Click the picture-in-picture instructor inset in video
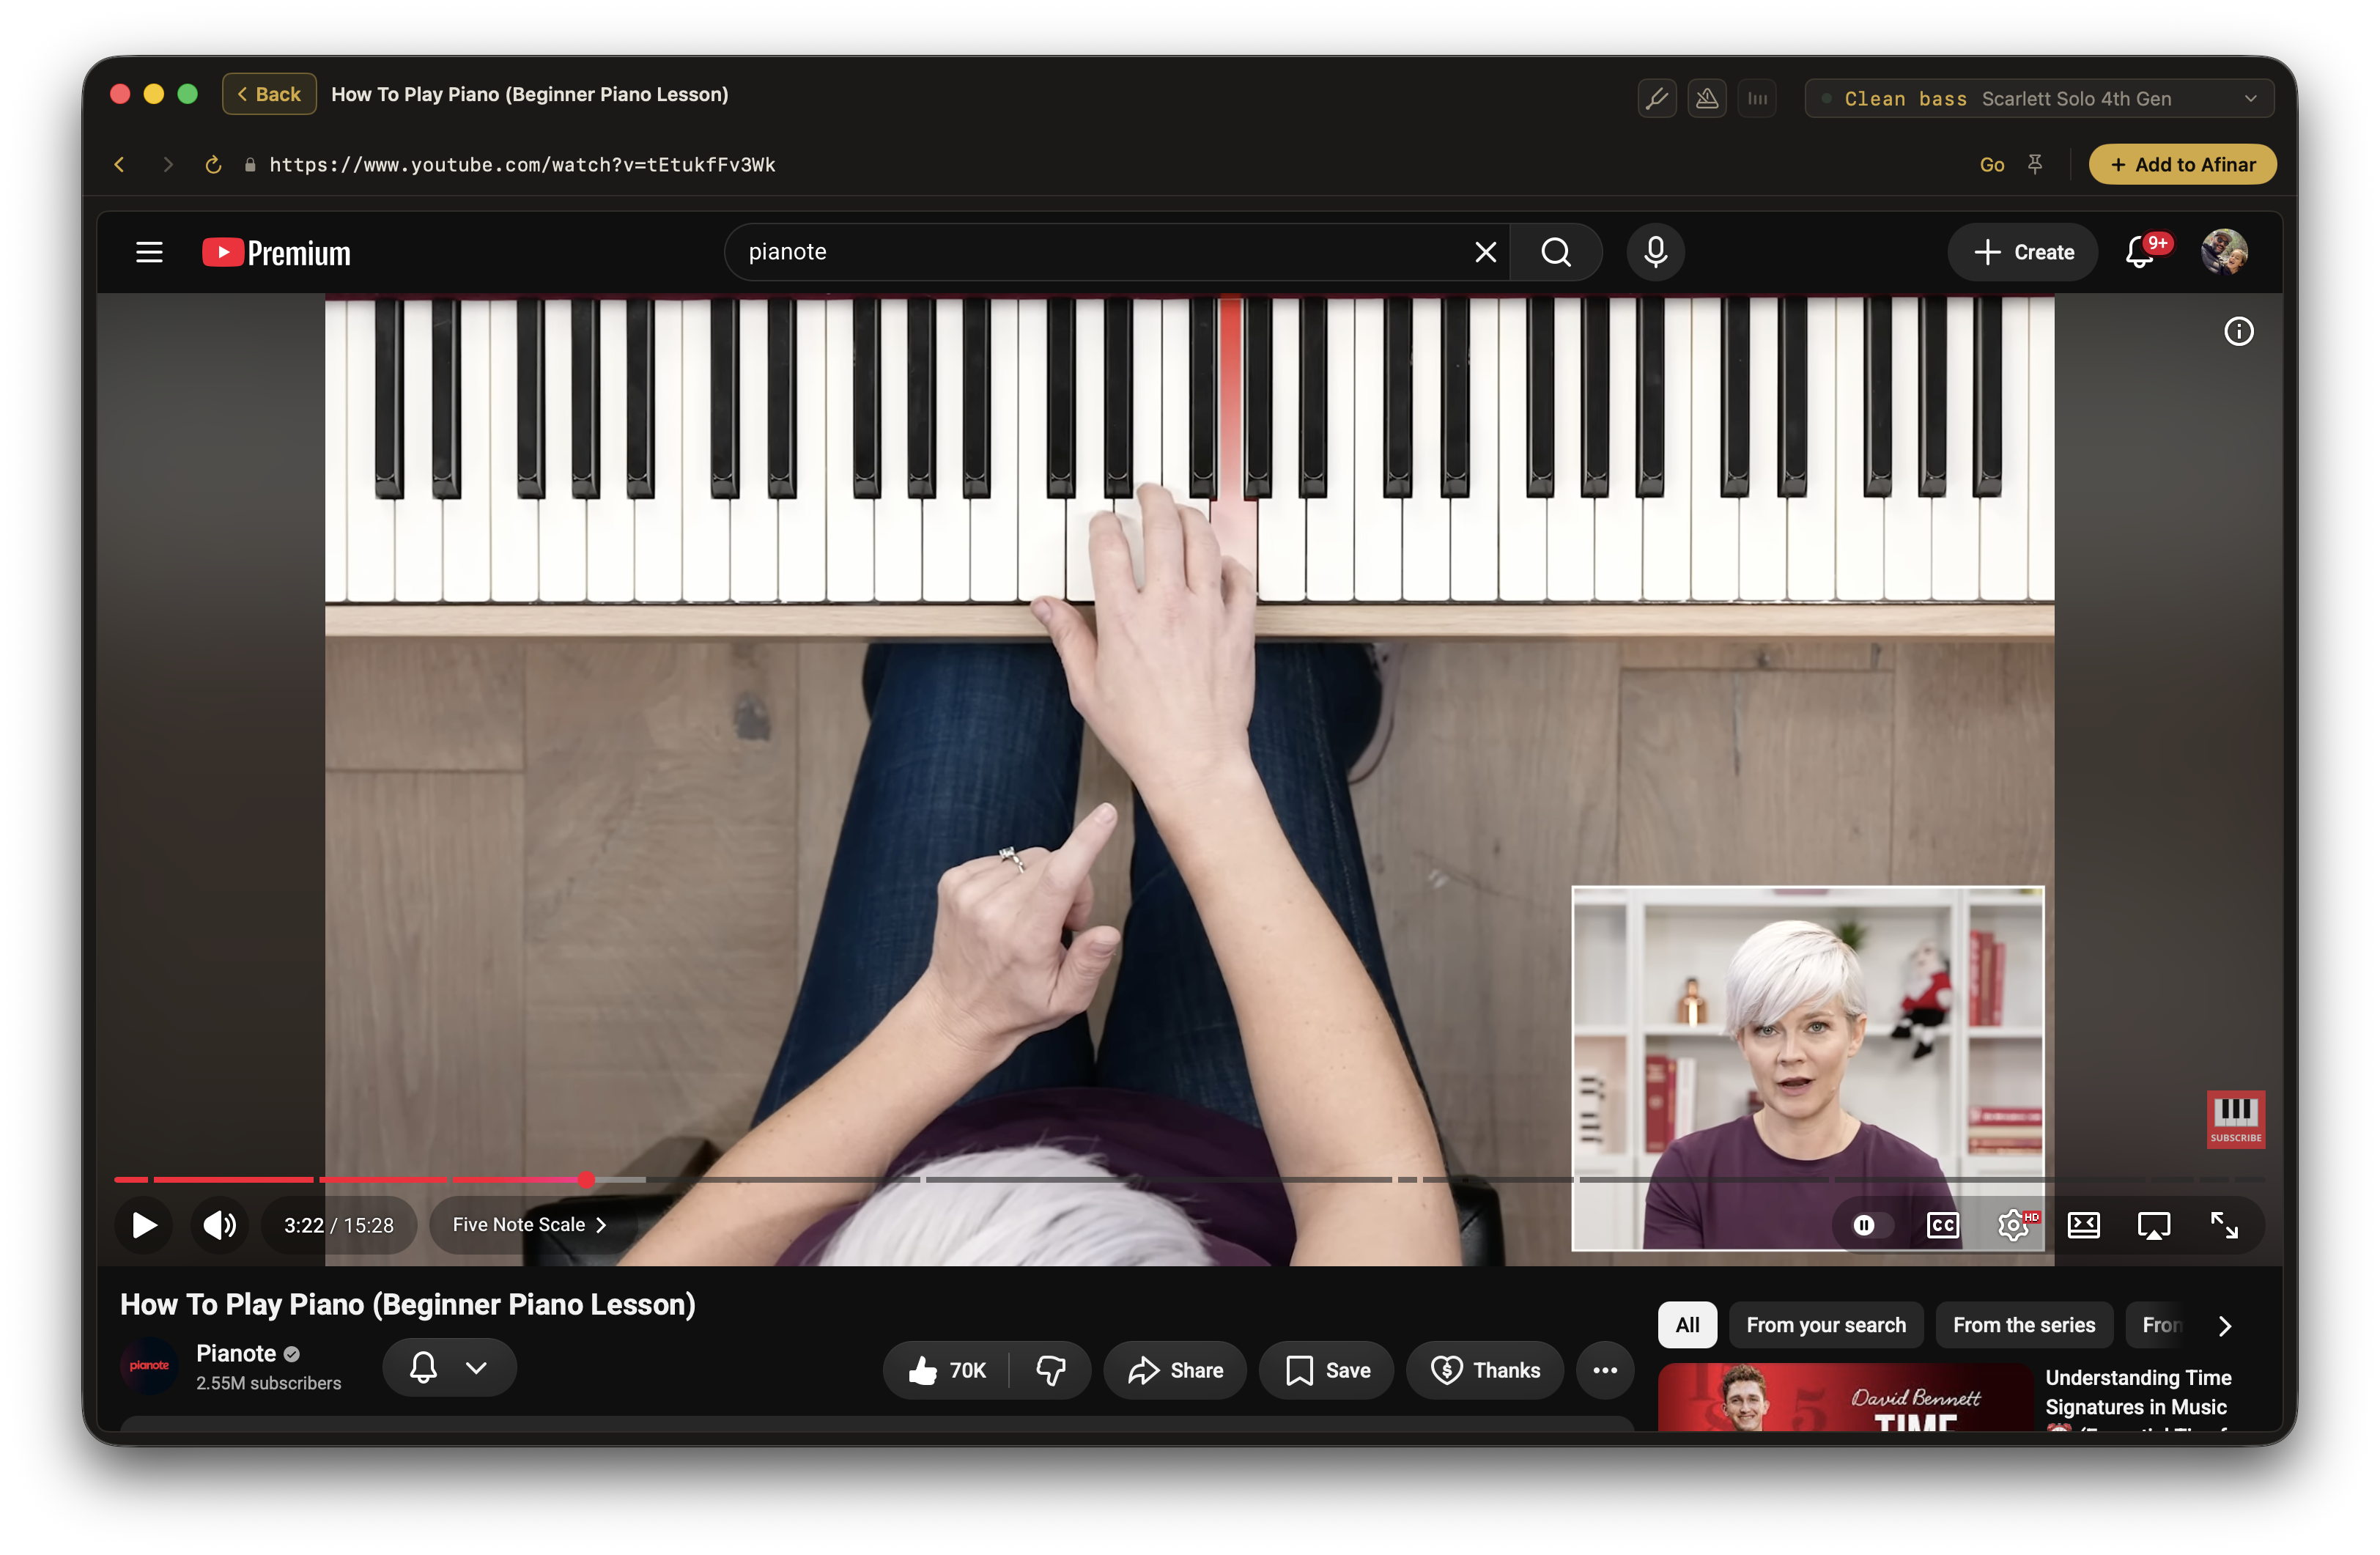 [1808, 1068]
